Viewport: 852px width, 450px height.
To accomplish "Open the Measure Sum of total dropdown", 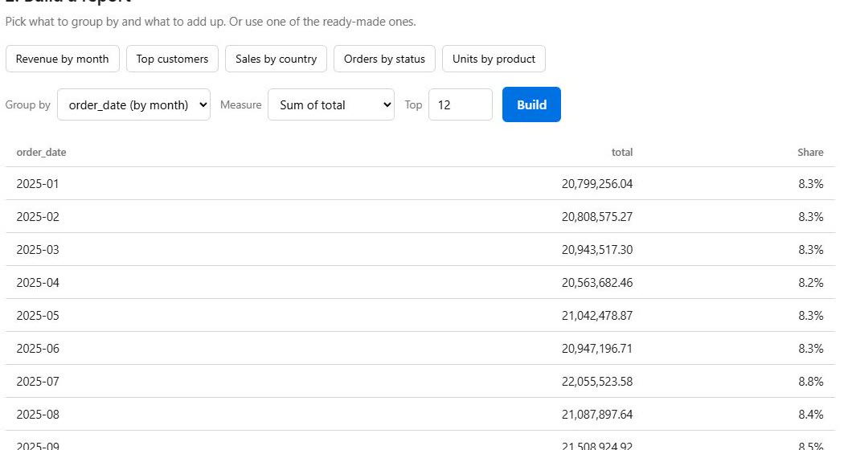I will click(331, 104).
